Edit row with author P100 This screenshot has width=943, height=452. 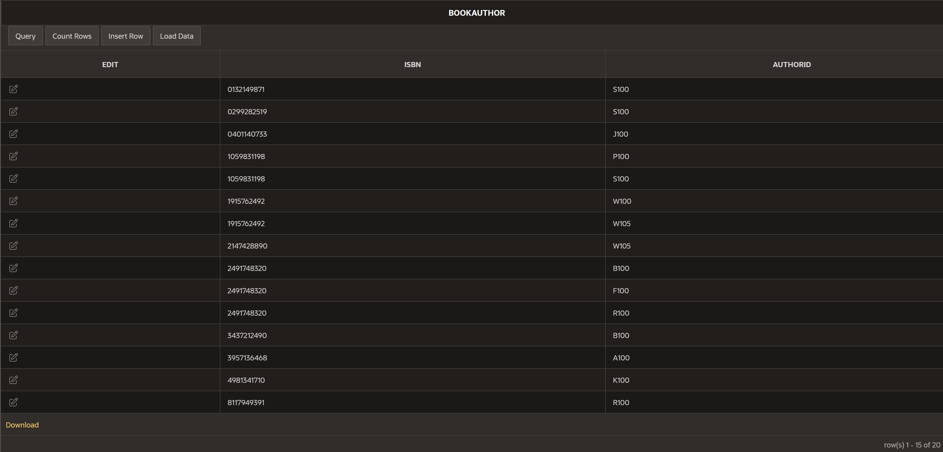coord(14,156)
